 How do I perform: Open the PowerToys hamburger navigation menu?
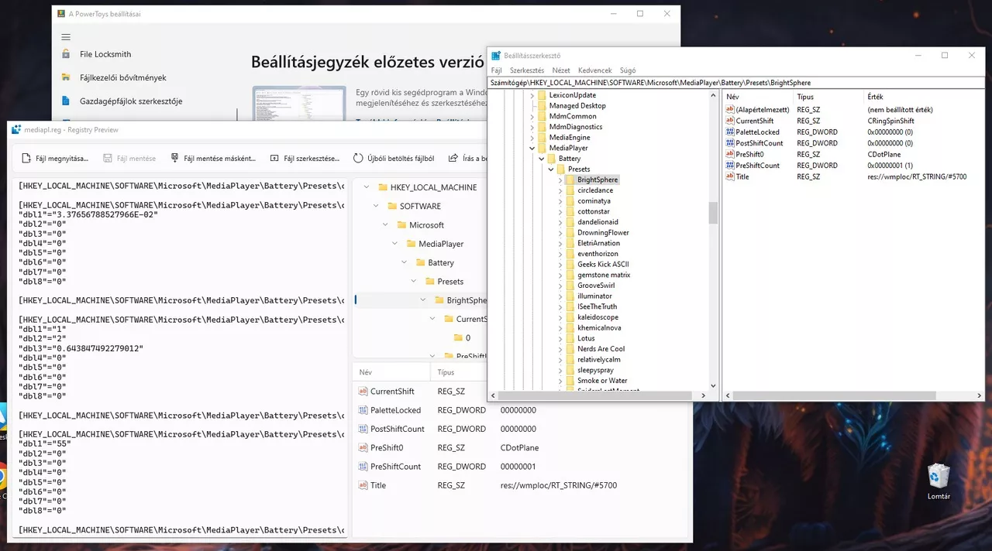pos(66,37)
